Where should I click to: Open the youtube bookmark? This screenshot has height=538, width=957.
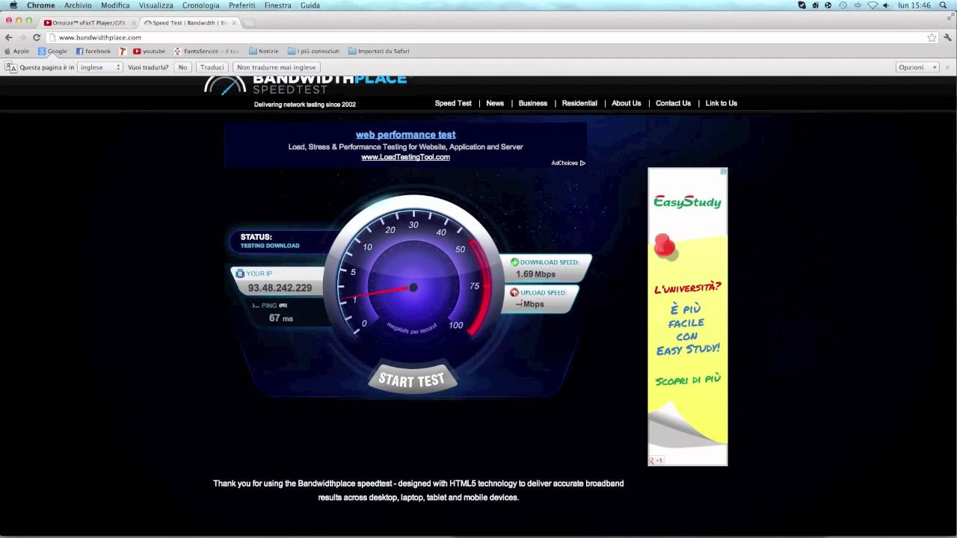(x=149, y=52)
